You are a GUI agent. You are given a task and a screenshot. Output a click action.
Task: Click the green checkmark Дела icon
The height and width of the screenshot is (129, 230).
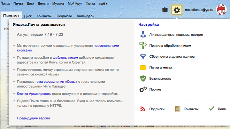(x=212, y=108)
